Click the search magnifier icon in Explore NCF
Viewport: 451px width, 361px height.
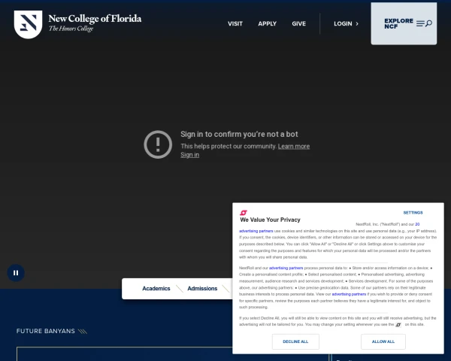coord(428,23)
